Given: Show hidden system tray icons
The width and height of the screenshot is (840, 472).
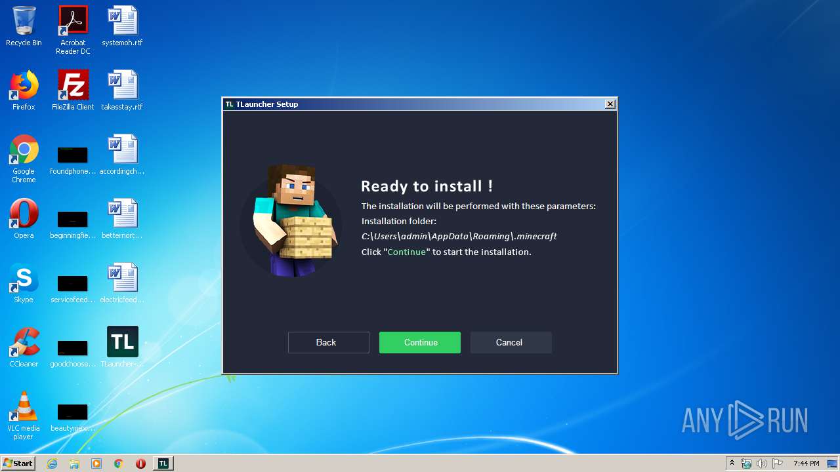Looking at the screenshot, I should (x=732, y=463).
